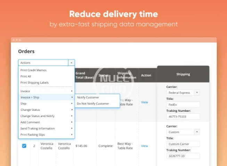Open the Change Status submenu arrow
Screen dimensions: 227x166
point(72,110)
